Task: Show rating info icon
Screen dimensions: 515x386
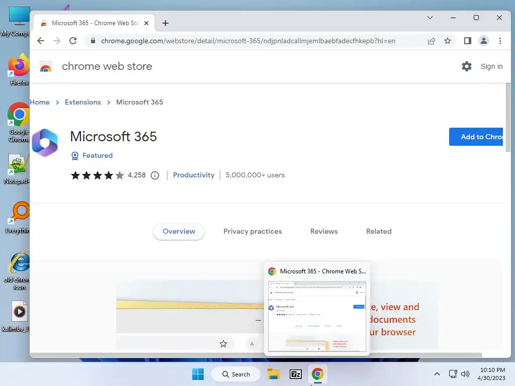Action: [155, 175]
